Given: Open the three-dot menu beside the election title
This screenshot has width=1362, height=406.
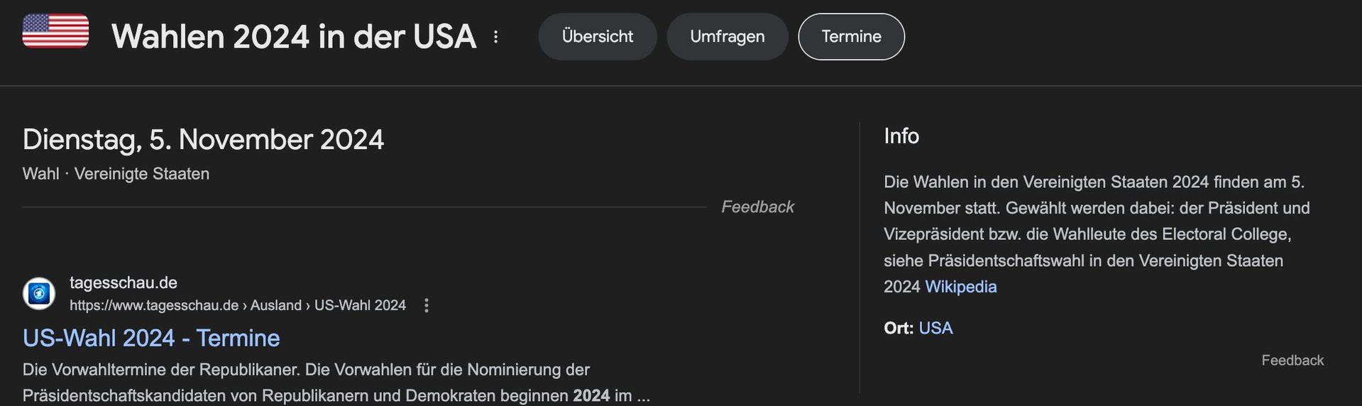Looking at the screenshot, I should click(x=496, y=37).
